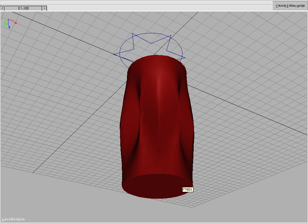Click the Cancel Expert Mode button
Image resolution: width=308 pixels, height=223 pixels.
pyautogui.click(x=290, y=6)
